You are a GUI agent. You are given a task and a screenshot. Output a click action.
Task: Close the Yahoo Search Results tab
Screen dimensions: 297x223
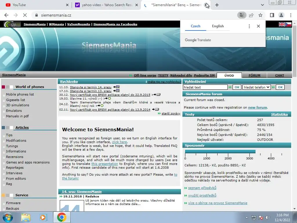(137, 5)
